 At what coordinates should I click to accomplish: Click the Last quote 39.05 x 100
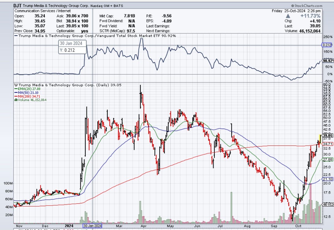click(77, 26)
